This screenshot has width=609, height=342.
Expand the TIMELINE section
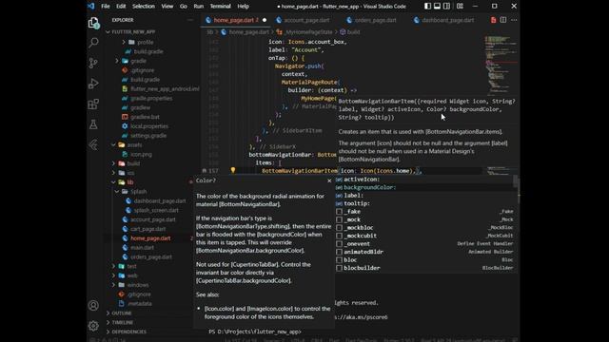[122, 323]
